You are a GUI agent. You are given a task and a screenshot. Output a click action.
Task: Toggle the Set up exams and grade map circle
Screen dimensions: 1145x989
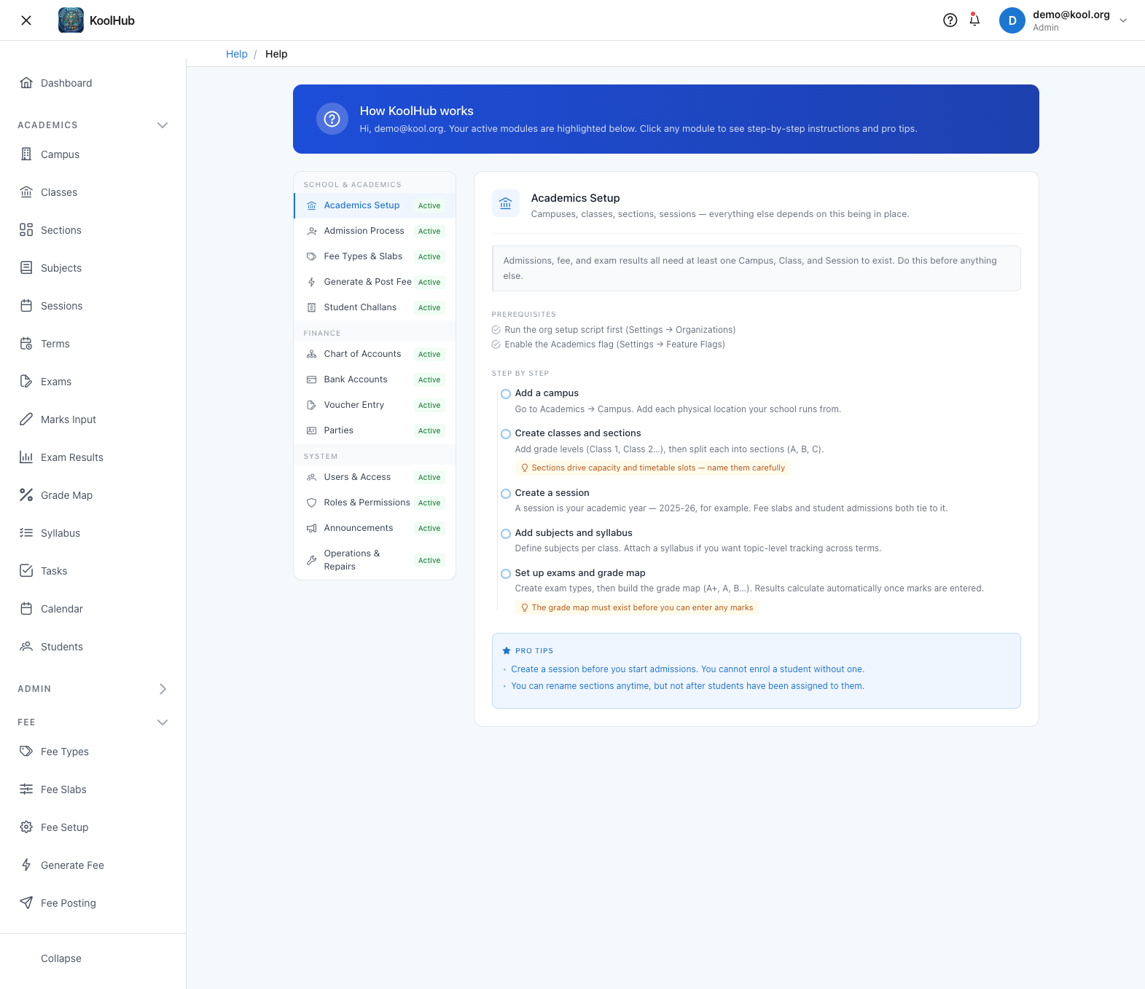coord(506,574)
